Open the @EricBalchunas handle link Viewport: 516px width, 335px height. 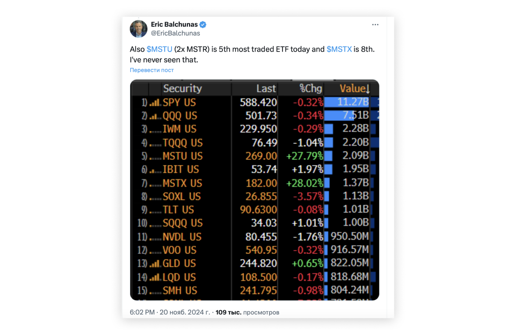coord(175,33)
